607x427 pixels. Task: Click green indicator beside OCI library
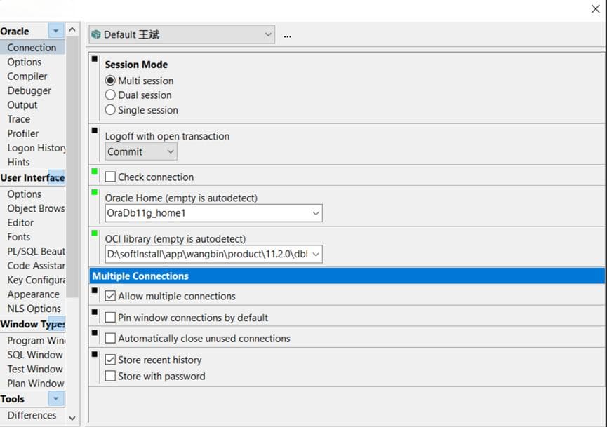(95, 233)
